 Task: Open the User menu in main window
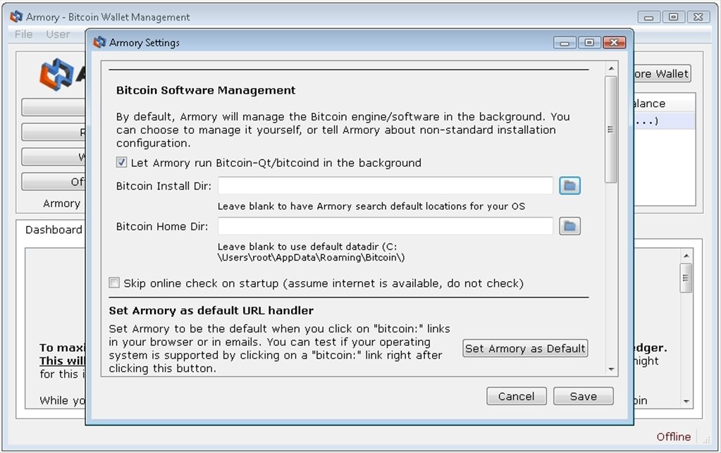pos(58,34)
